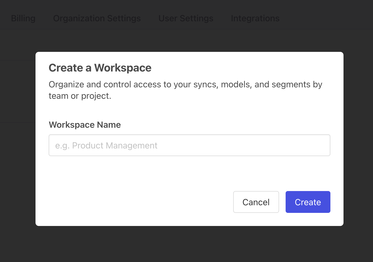
Task: Open Organization Settings tab
Action: [x=97, y=18]
